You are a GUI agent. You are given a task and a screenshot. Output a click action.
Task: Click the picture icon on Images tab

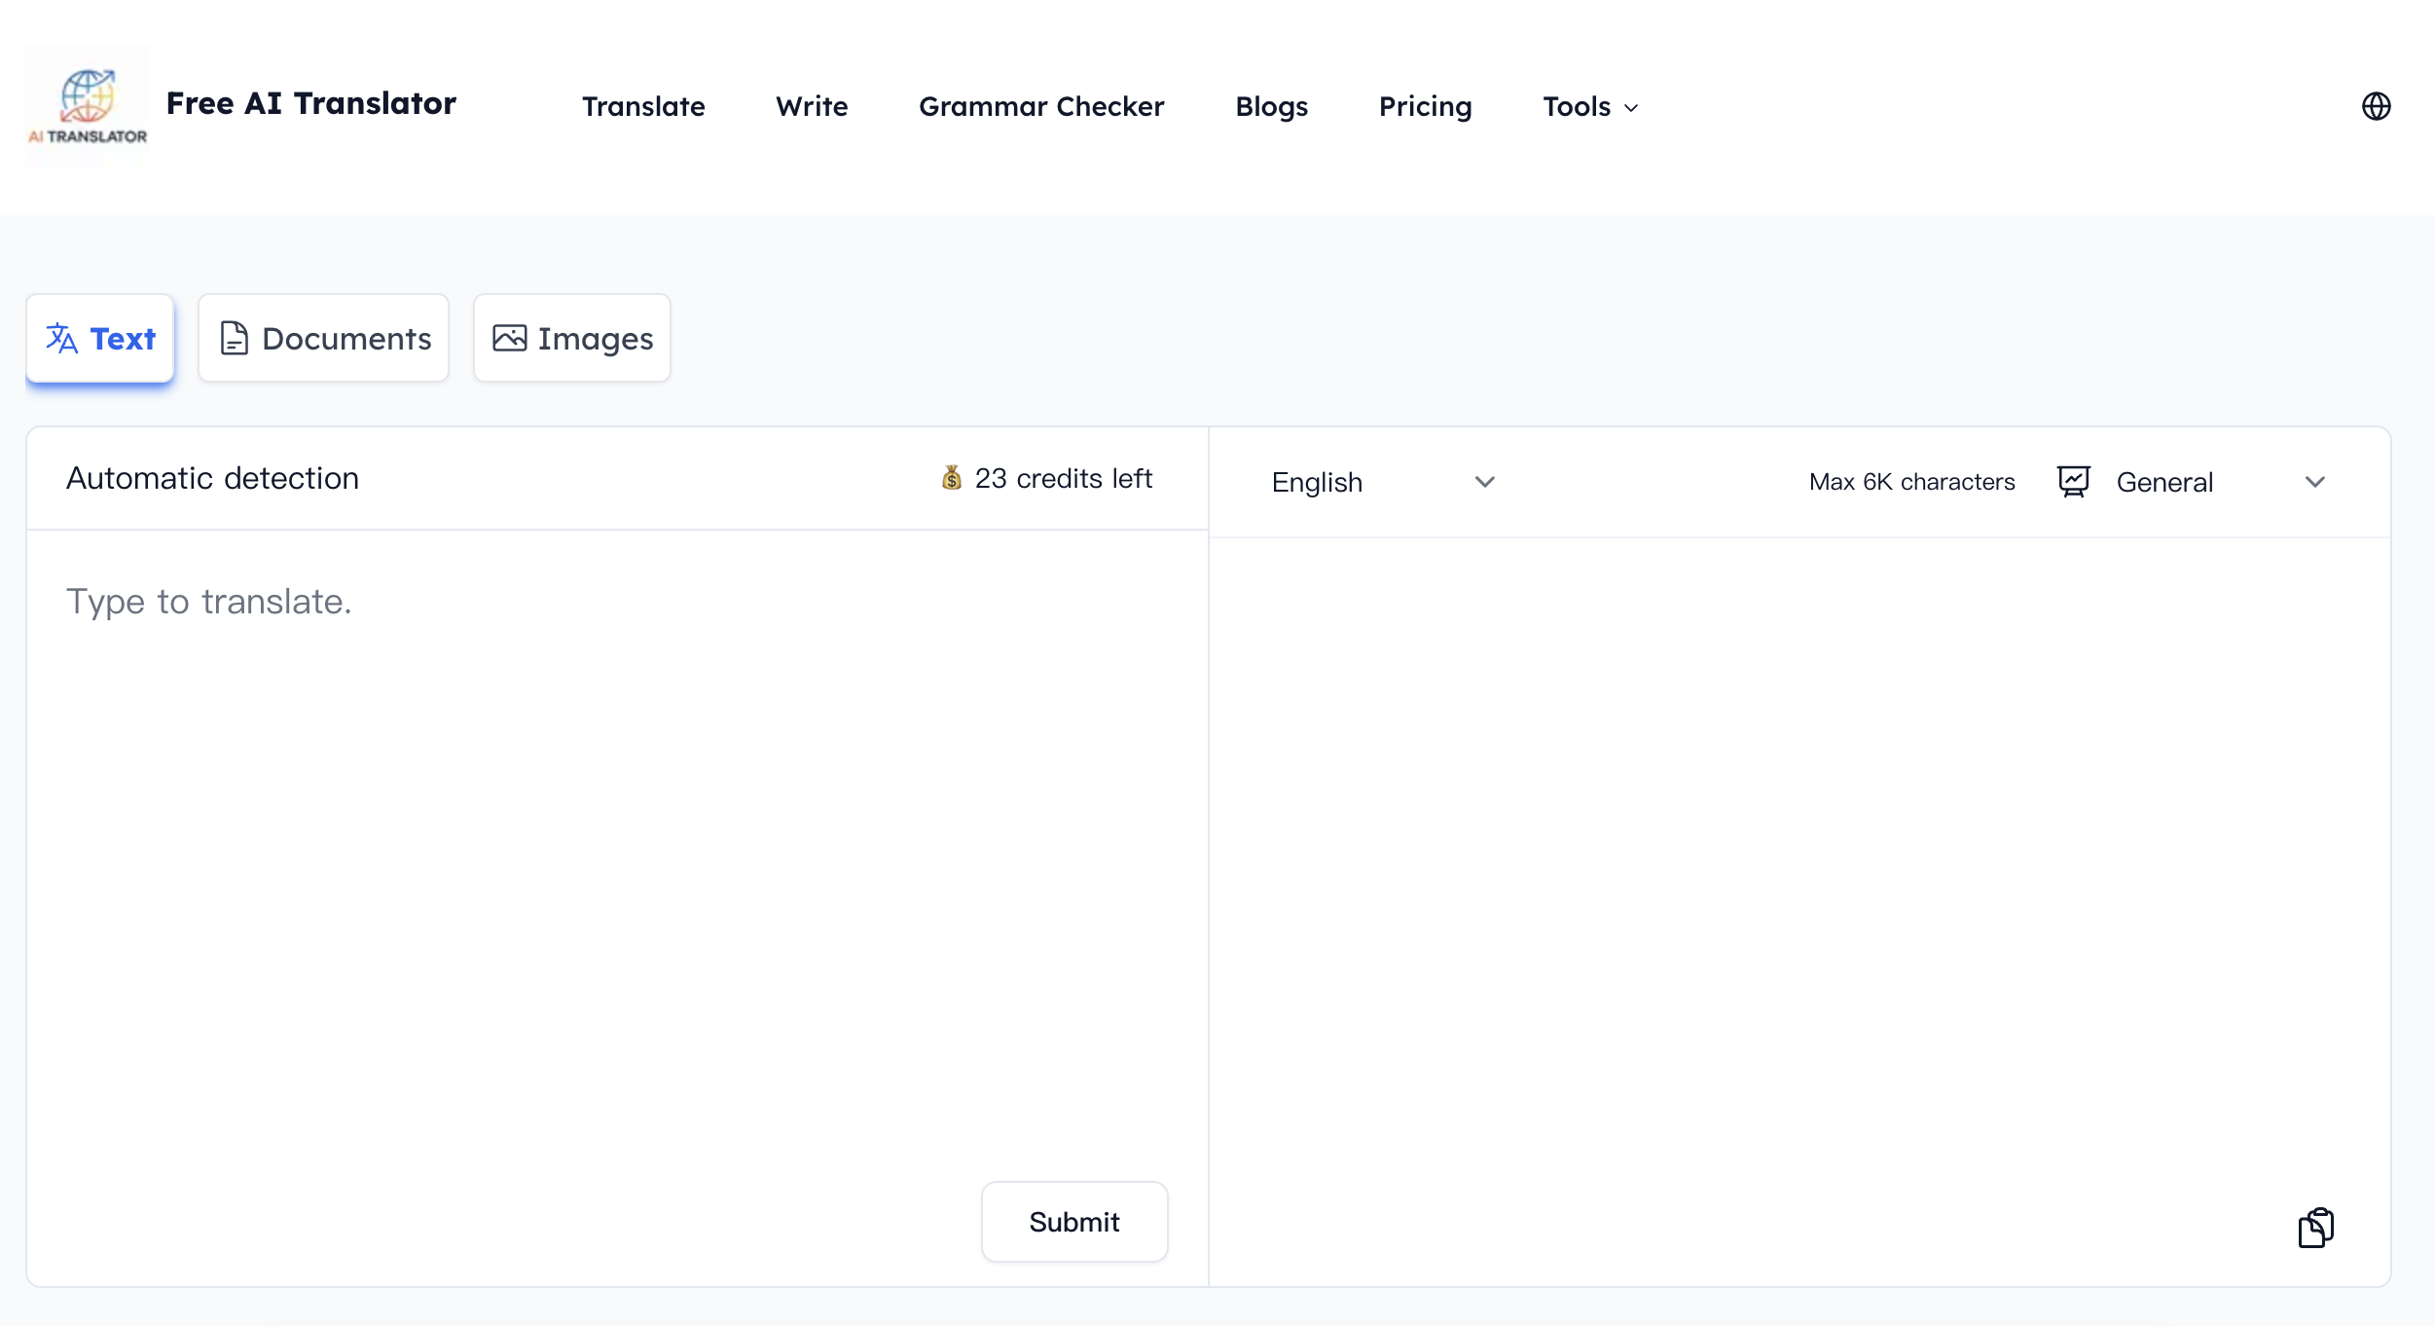click(x=509, y=339)
